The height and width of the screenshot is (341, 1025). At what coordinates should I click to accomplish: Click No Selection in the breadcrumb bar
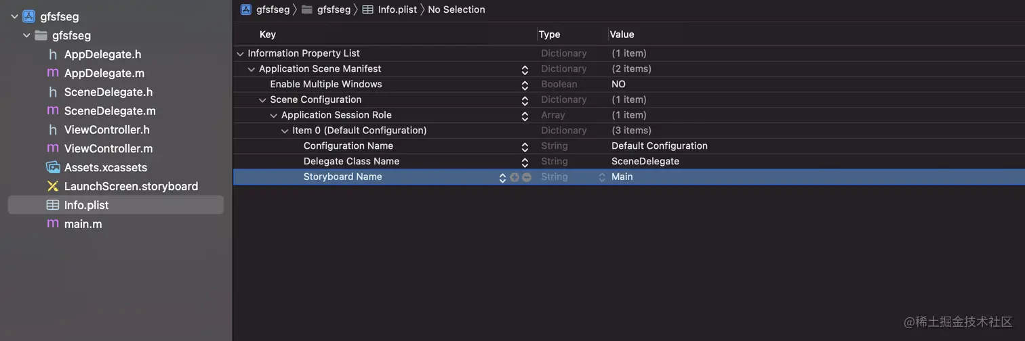pyautogui.click(x=456, y=9)
